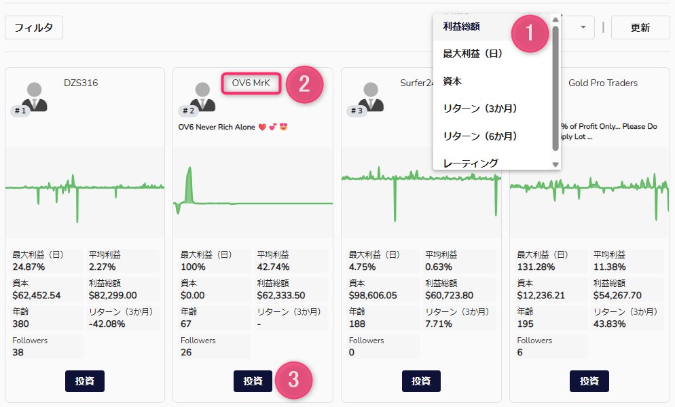675x407 pixels.
Task: Click the OV6 MrK avatar icon
Action: (204, 92)
